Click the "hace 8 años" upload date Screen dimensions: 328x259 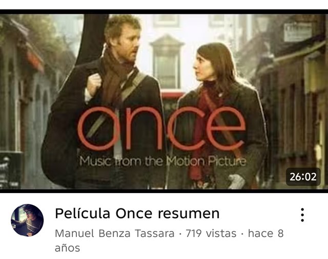169,241
